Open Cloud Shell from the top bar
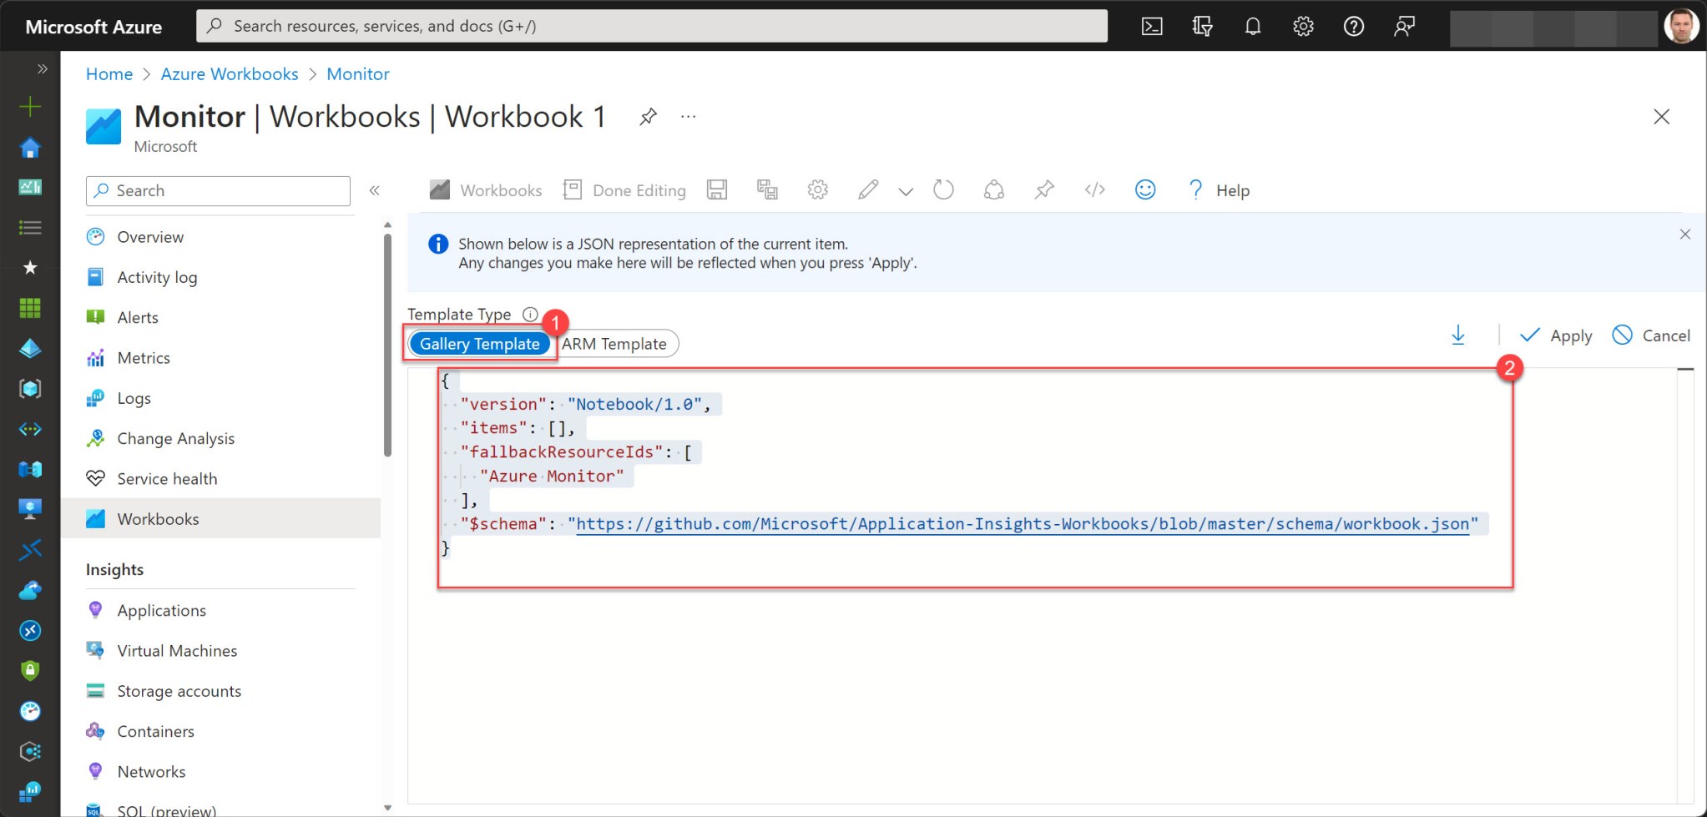Viewport: 1707px width, 817px height. tap(1153, 26)
